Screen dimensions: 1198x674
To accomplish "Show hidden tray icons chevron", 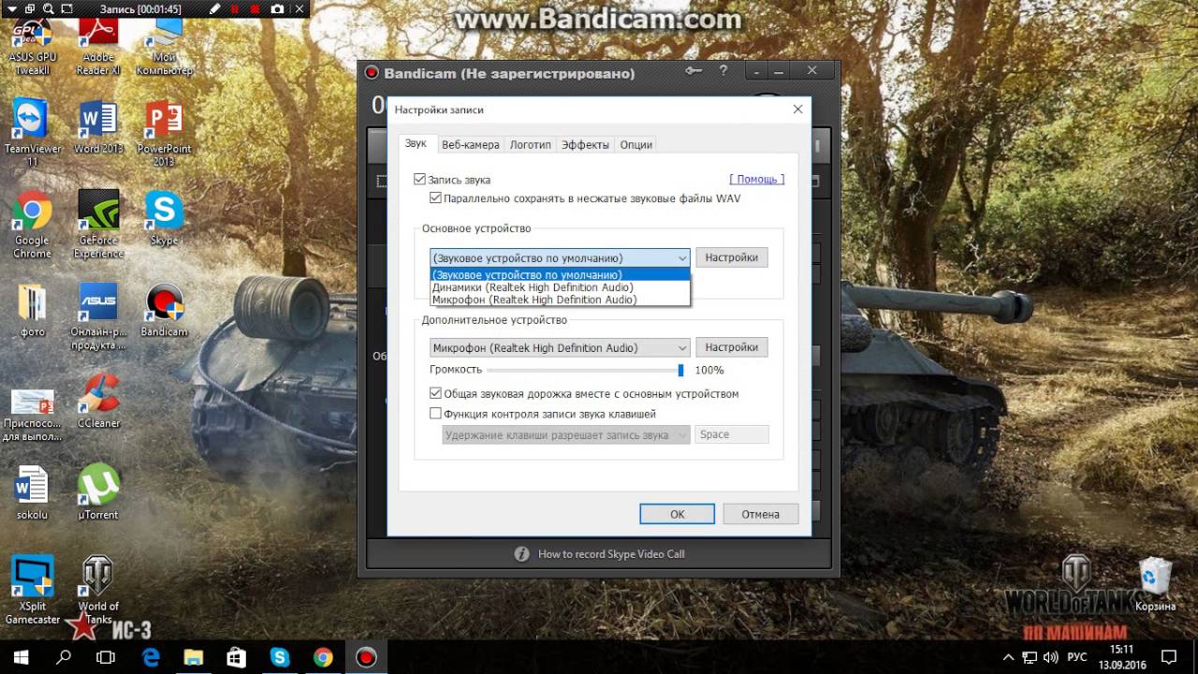I will pyautogui.click(x=1009, y=657).
